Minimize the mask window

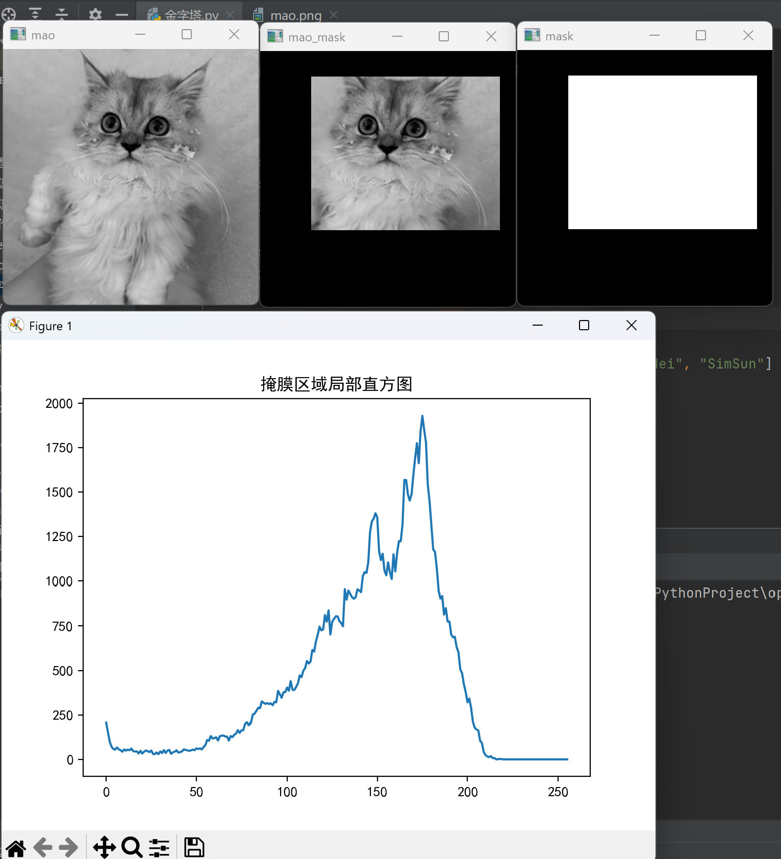[654, 35]
